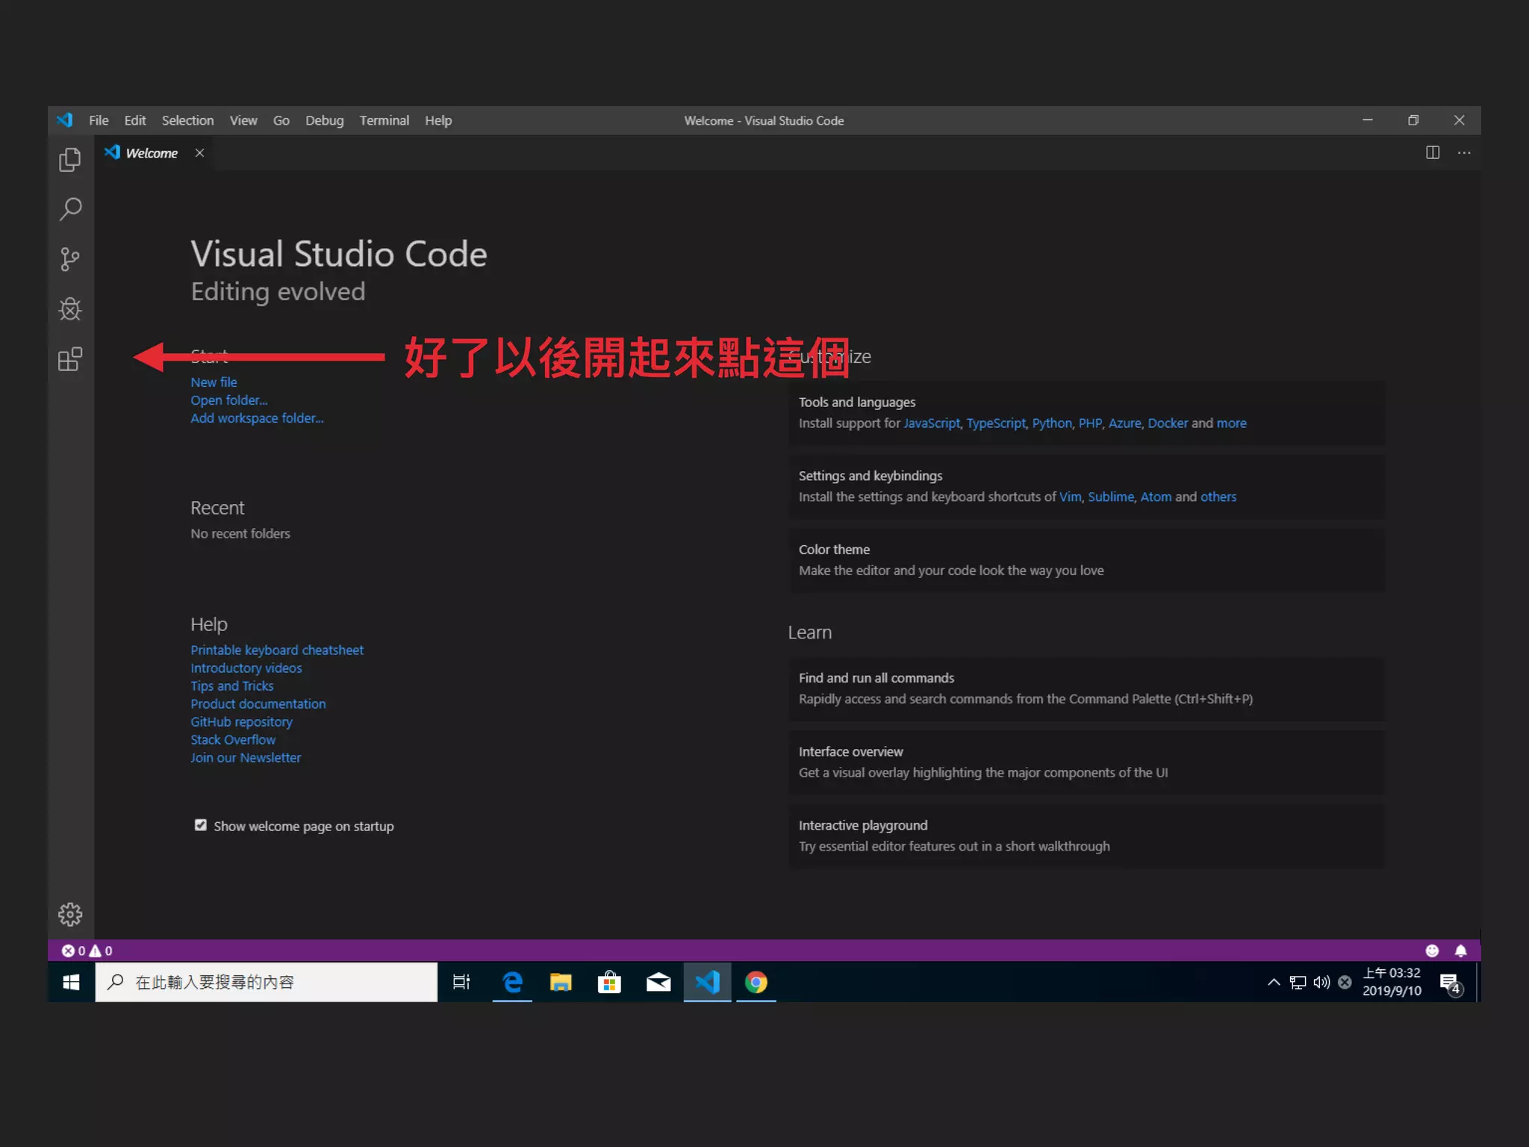
Task: Close the Welcome tab
Action: [x=199, y=152]
